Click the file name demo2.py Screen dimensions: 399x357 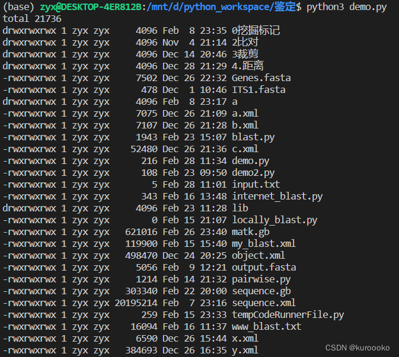coord(253,173)
